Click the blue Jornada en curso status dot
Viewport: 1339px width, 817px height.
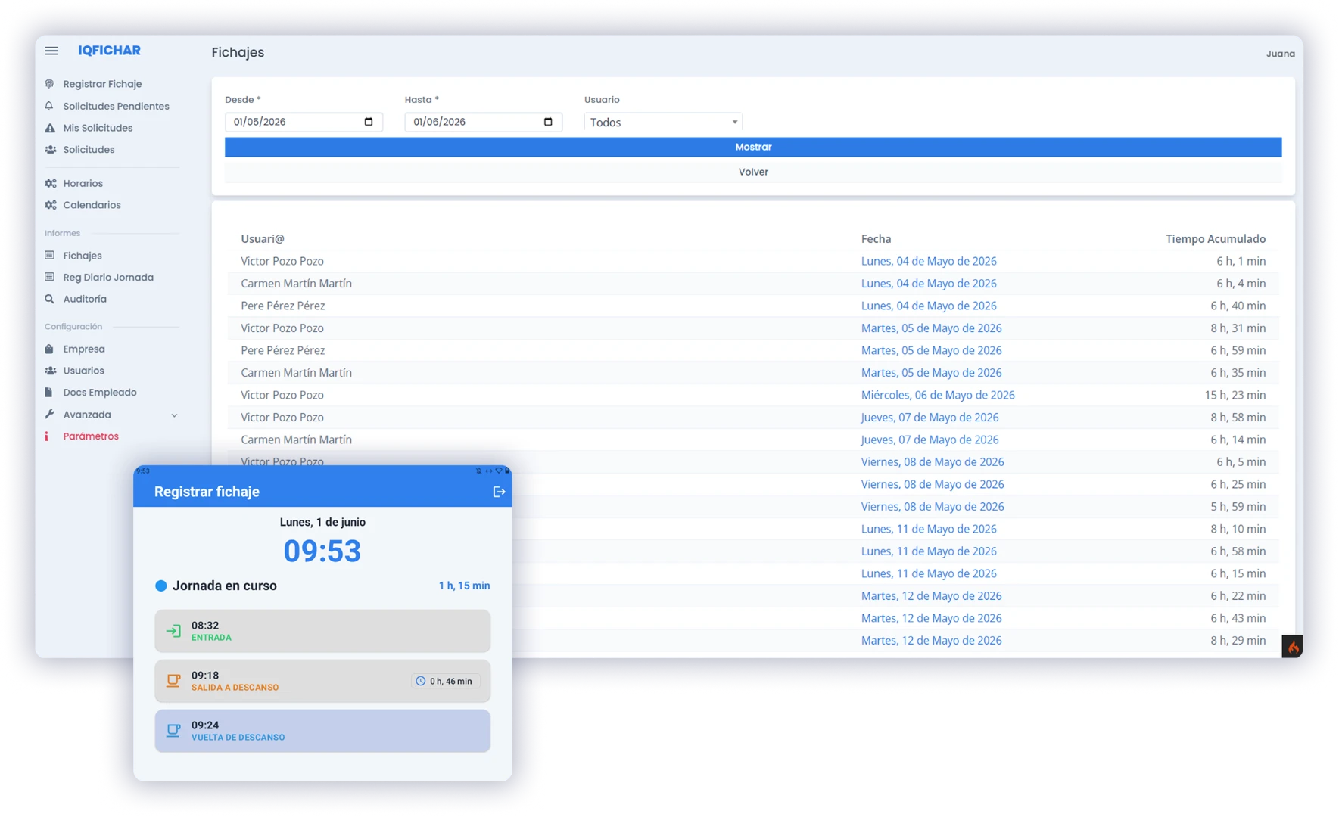[160, 586]
